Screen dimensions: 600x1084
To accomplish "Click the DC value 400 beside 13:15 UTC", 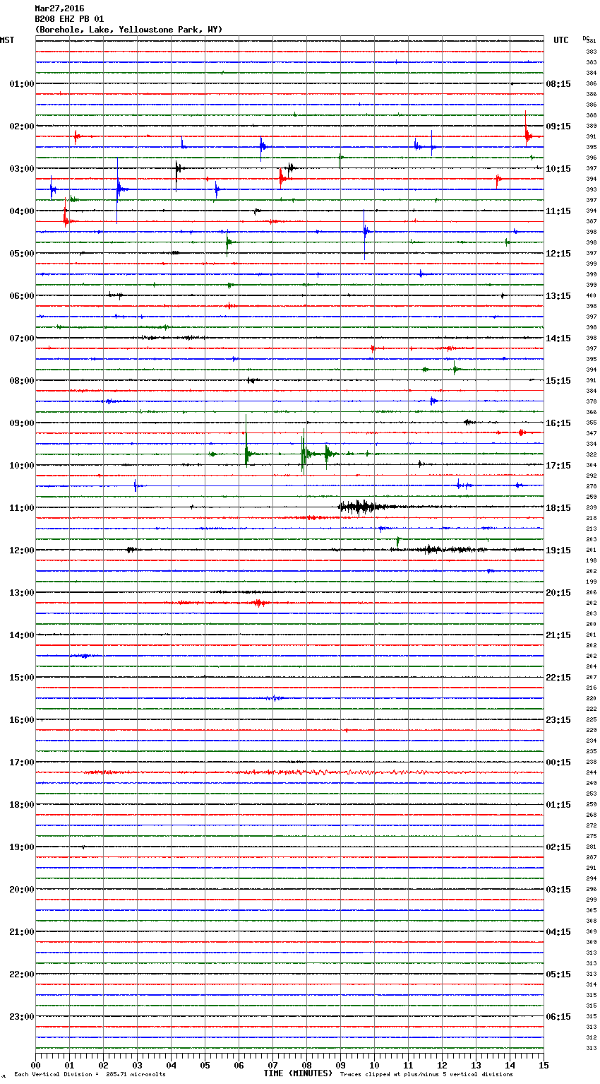I will 592,296.
